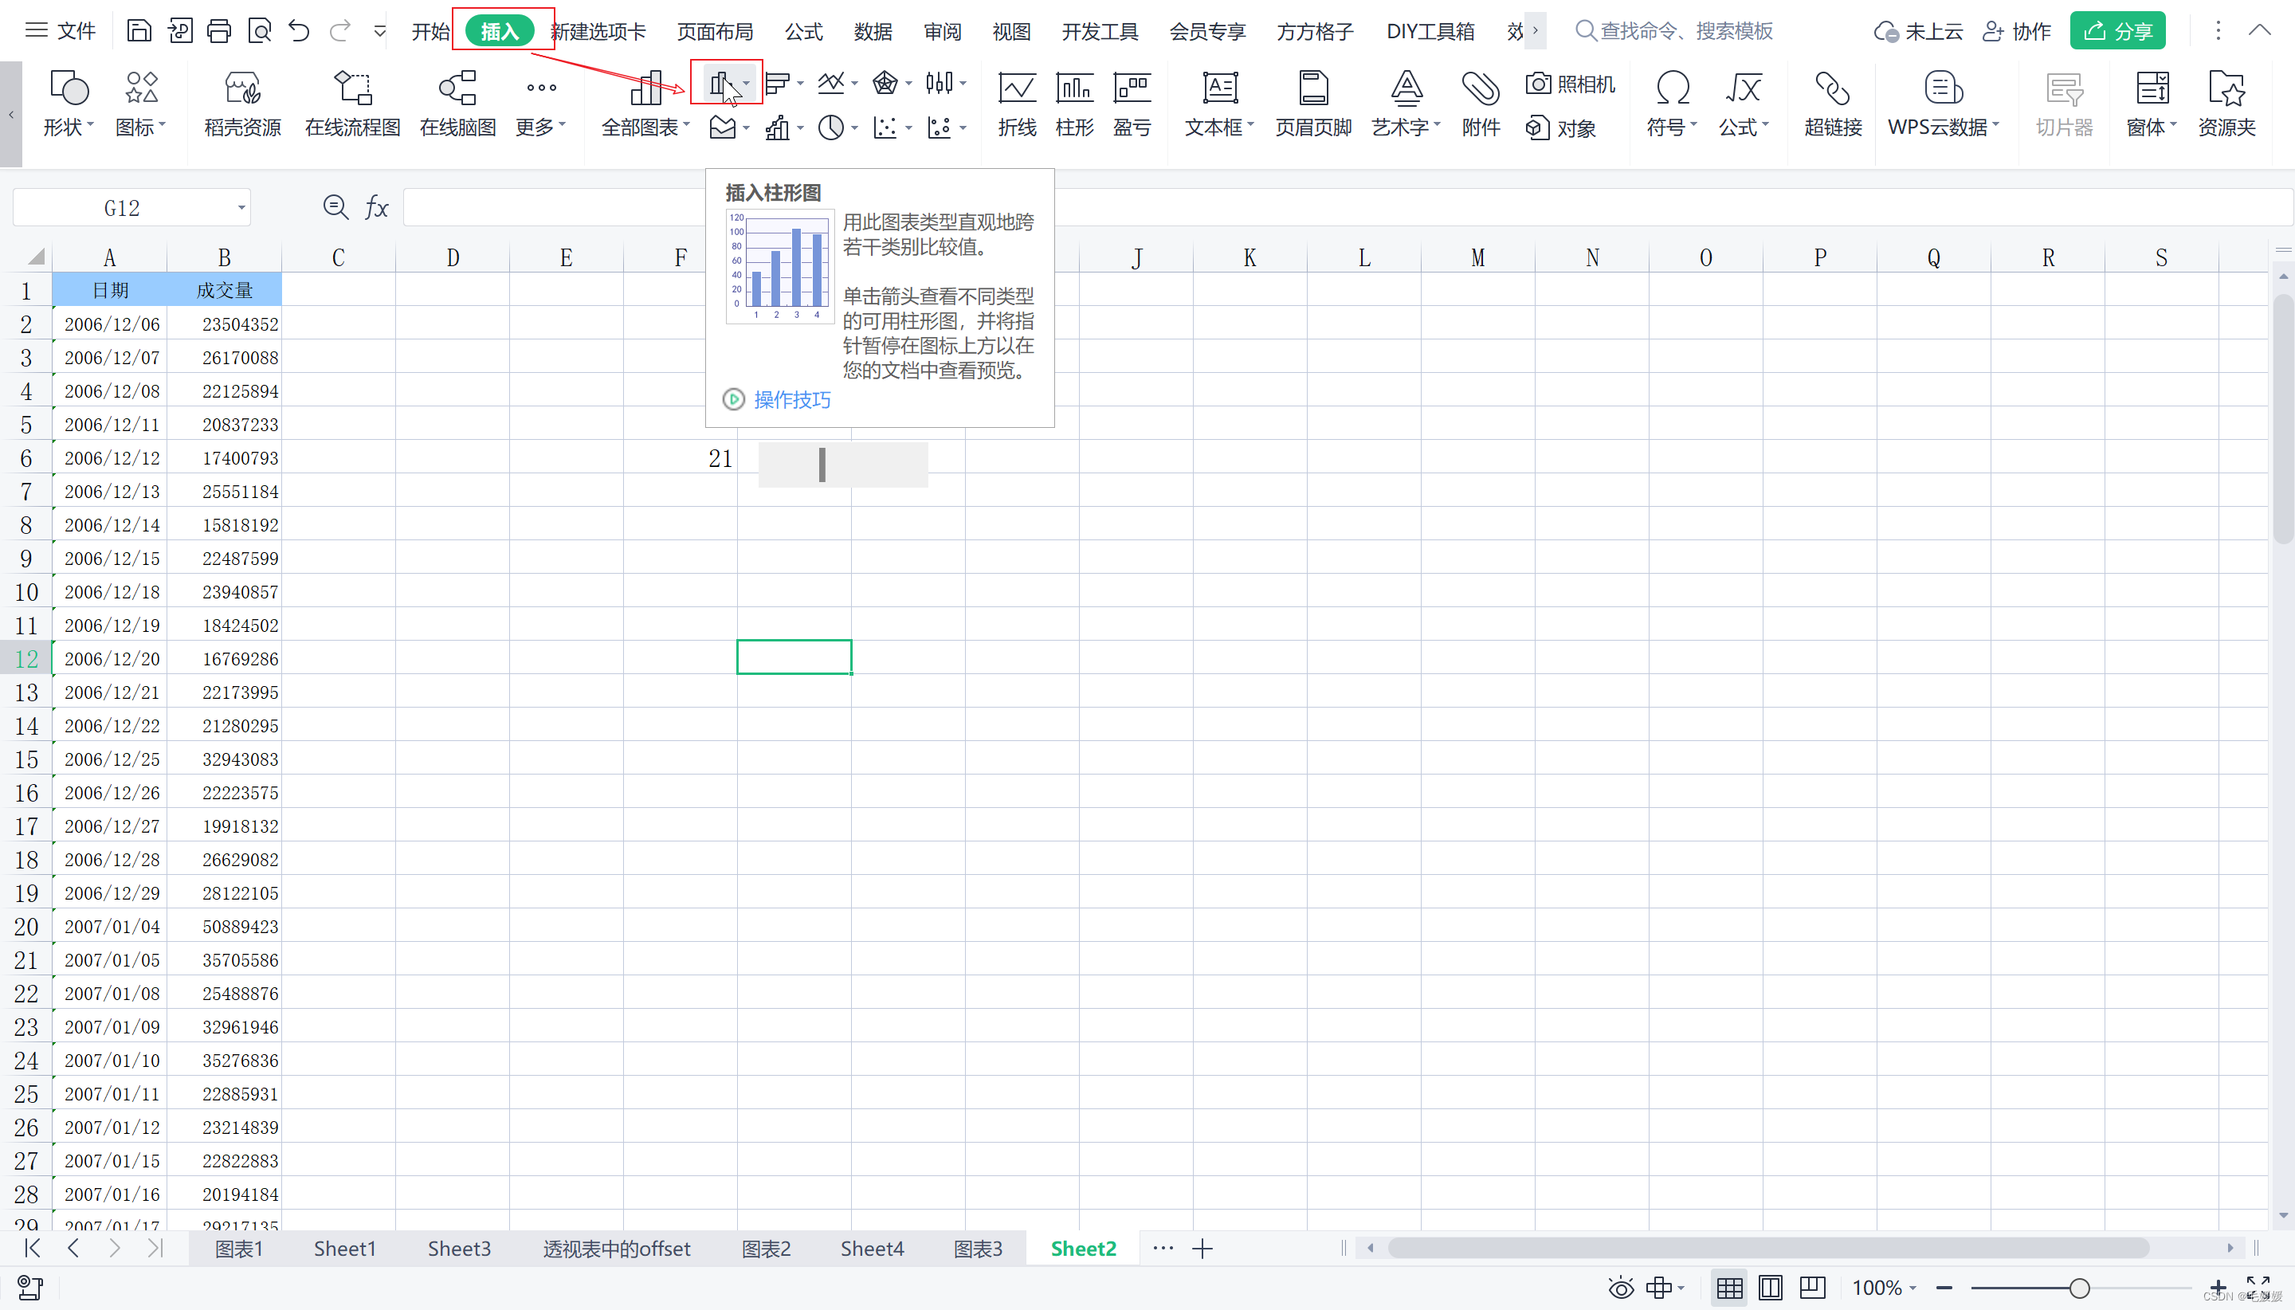The height and width of the screenshot is (1310, 2295).
Task: Open the Name Box dropdown
Action: pyautogui.click(x=241, y=208)
